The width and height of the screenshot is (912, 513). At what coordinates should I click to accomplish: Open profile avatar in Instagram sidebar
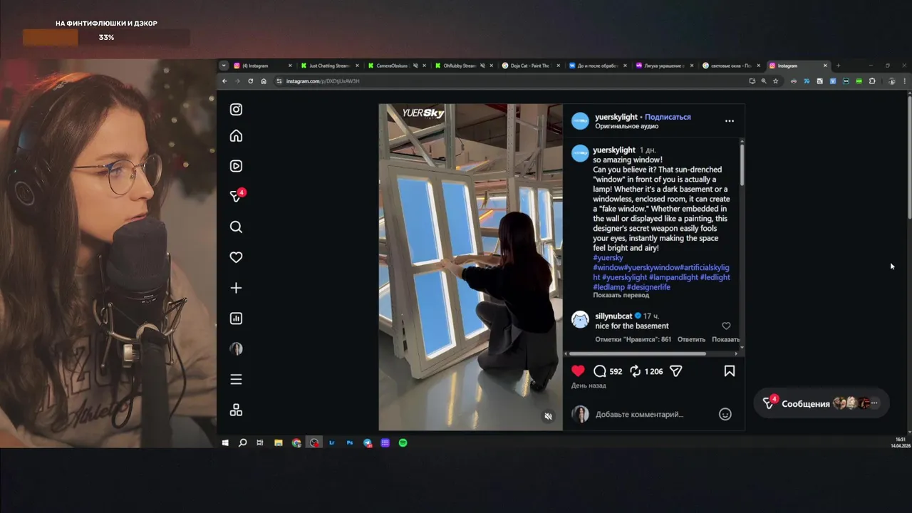tap(236, 348)
